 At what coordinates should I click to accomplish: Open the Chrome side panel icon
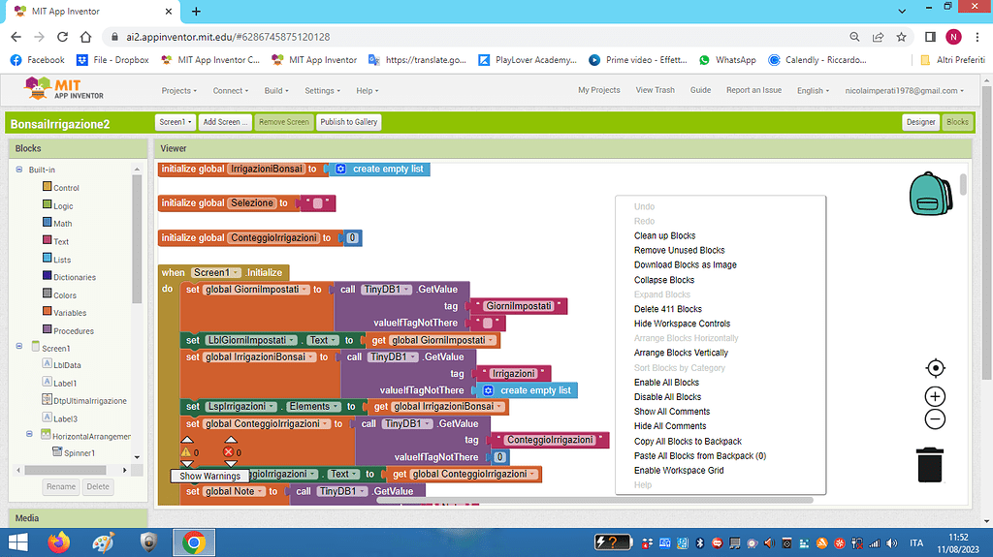930,37
